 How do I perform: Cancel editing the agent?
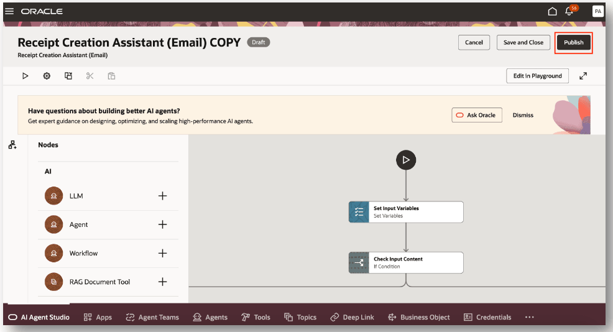474,42
